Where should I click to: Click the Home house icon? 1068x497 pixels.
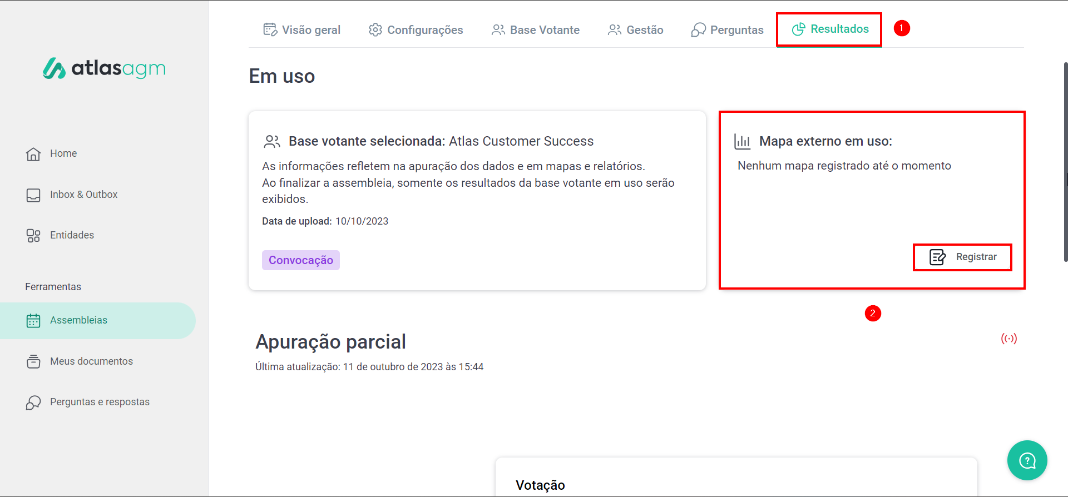[33, 154]
